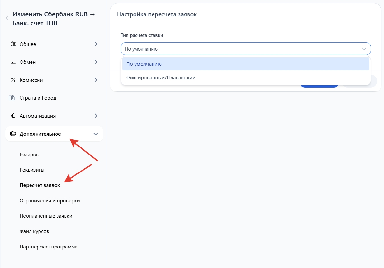
Task: Open the Резервы submenu item
Action: click(30, 155)
